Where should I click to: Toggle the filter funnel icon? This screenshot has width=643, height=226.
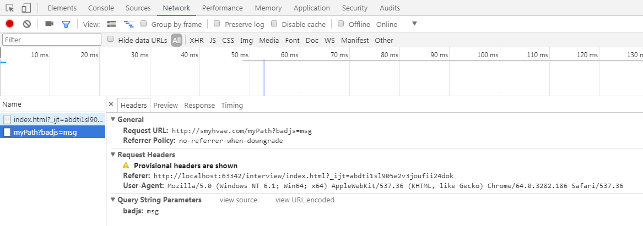(66, 24)
